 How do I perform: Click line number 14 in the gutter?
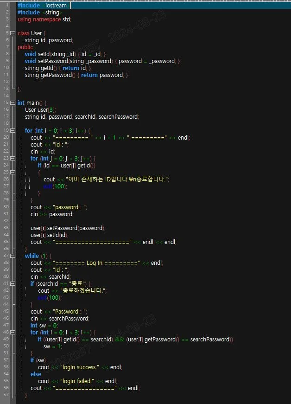click(6, 96)
